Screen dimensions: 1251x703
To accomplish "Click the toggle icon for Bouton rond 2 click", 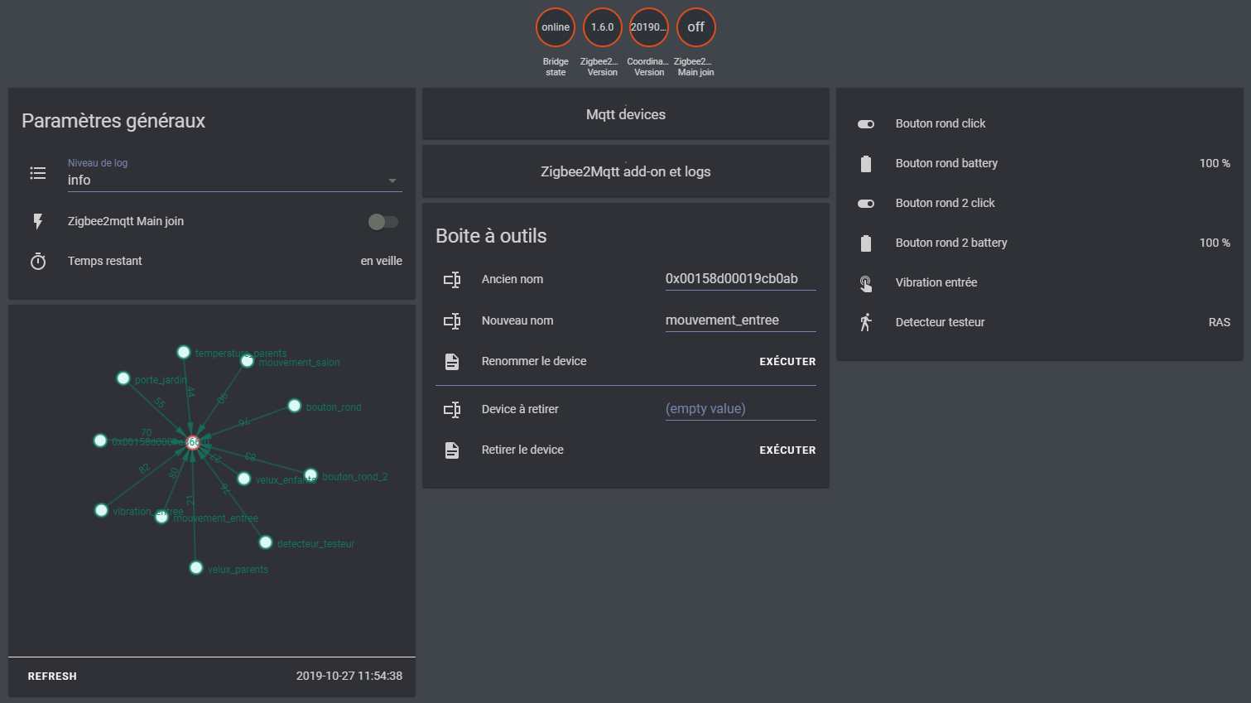I will click(866, 203).
